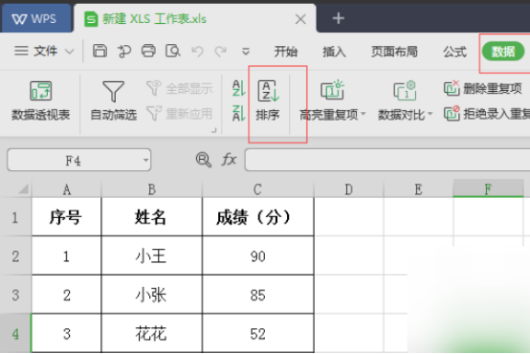The width and height of the screenshot is (530, 354).
Task: Click the Undo arrow icon
Action: click(x=197, y=52)
